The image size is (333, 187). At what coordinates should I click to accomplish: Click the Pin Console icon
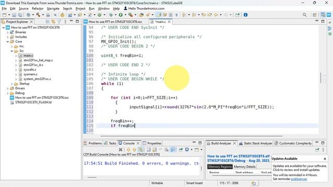[181, 150]
